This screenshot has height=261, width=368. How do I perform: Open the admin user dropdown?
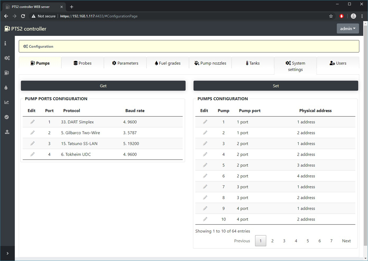tap(348, 29)
